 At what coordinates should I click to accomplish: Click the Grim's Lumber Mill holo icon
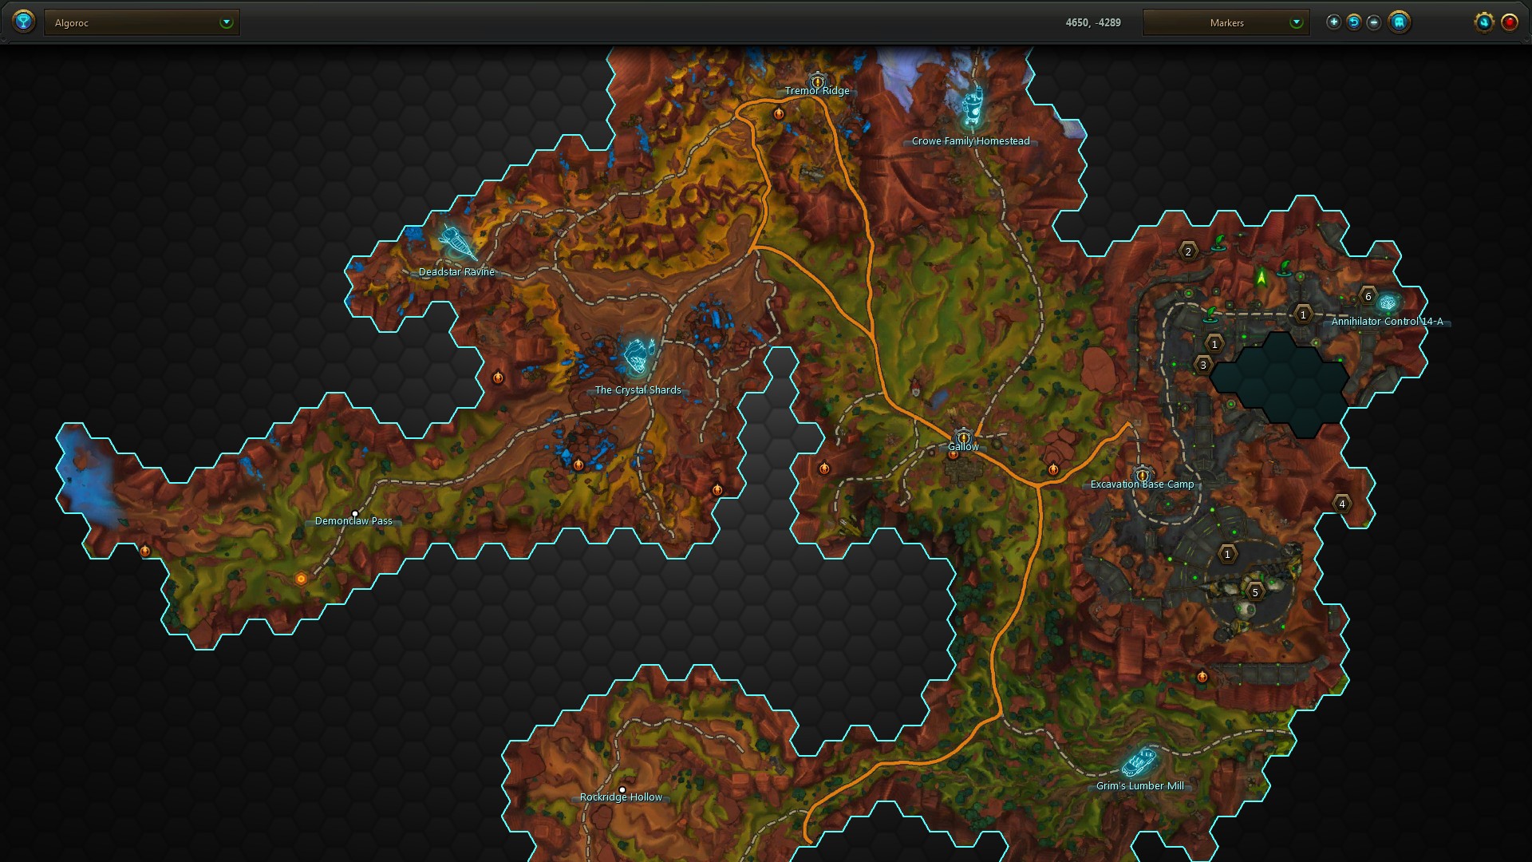tap(1139, 762)
